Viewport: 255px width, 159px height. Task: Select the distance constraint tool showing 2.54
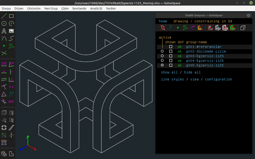[4, 64]
